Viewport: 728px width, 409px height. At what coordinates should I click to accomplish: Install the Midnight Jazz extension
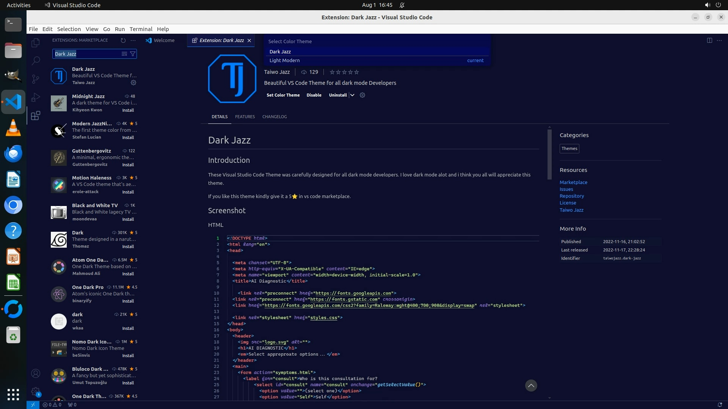(x=128, y=110)
